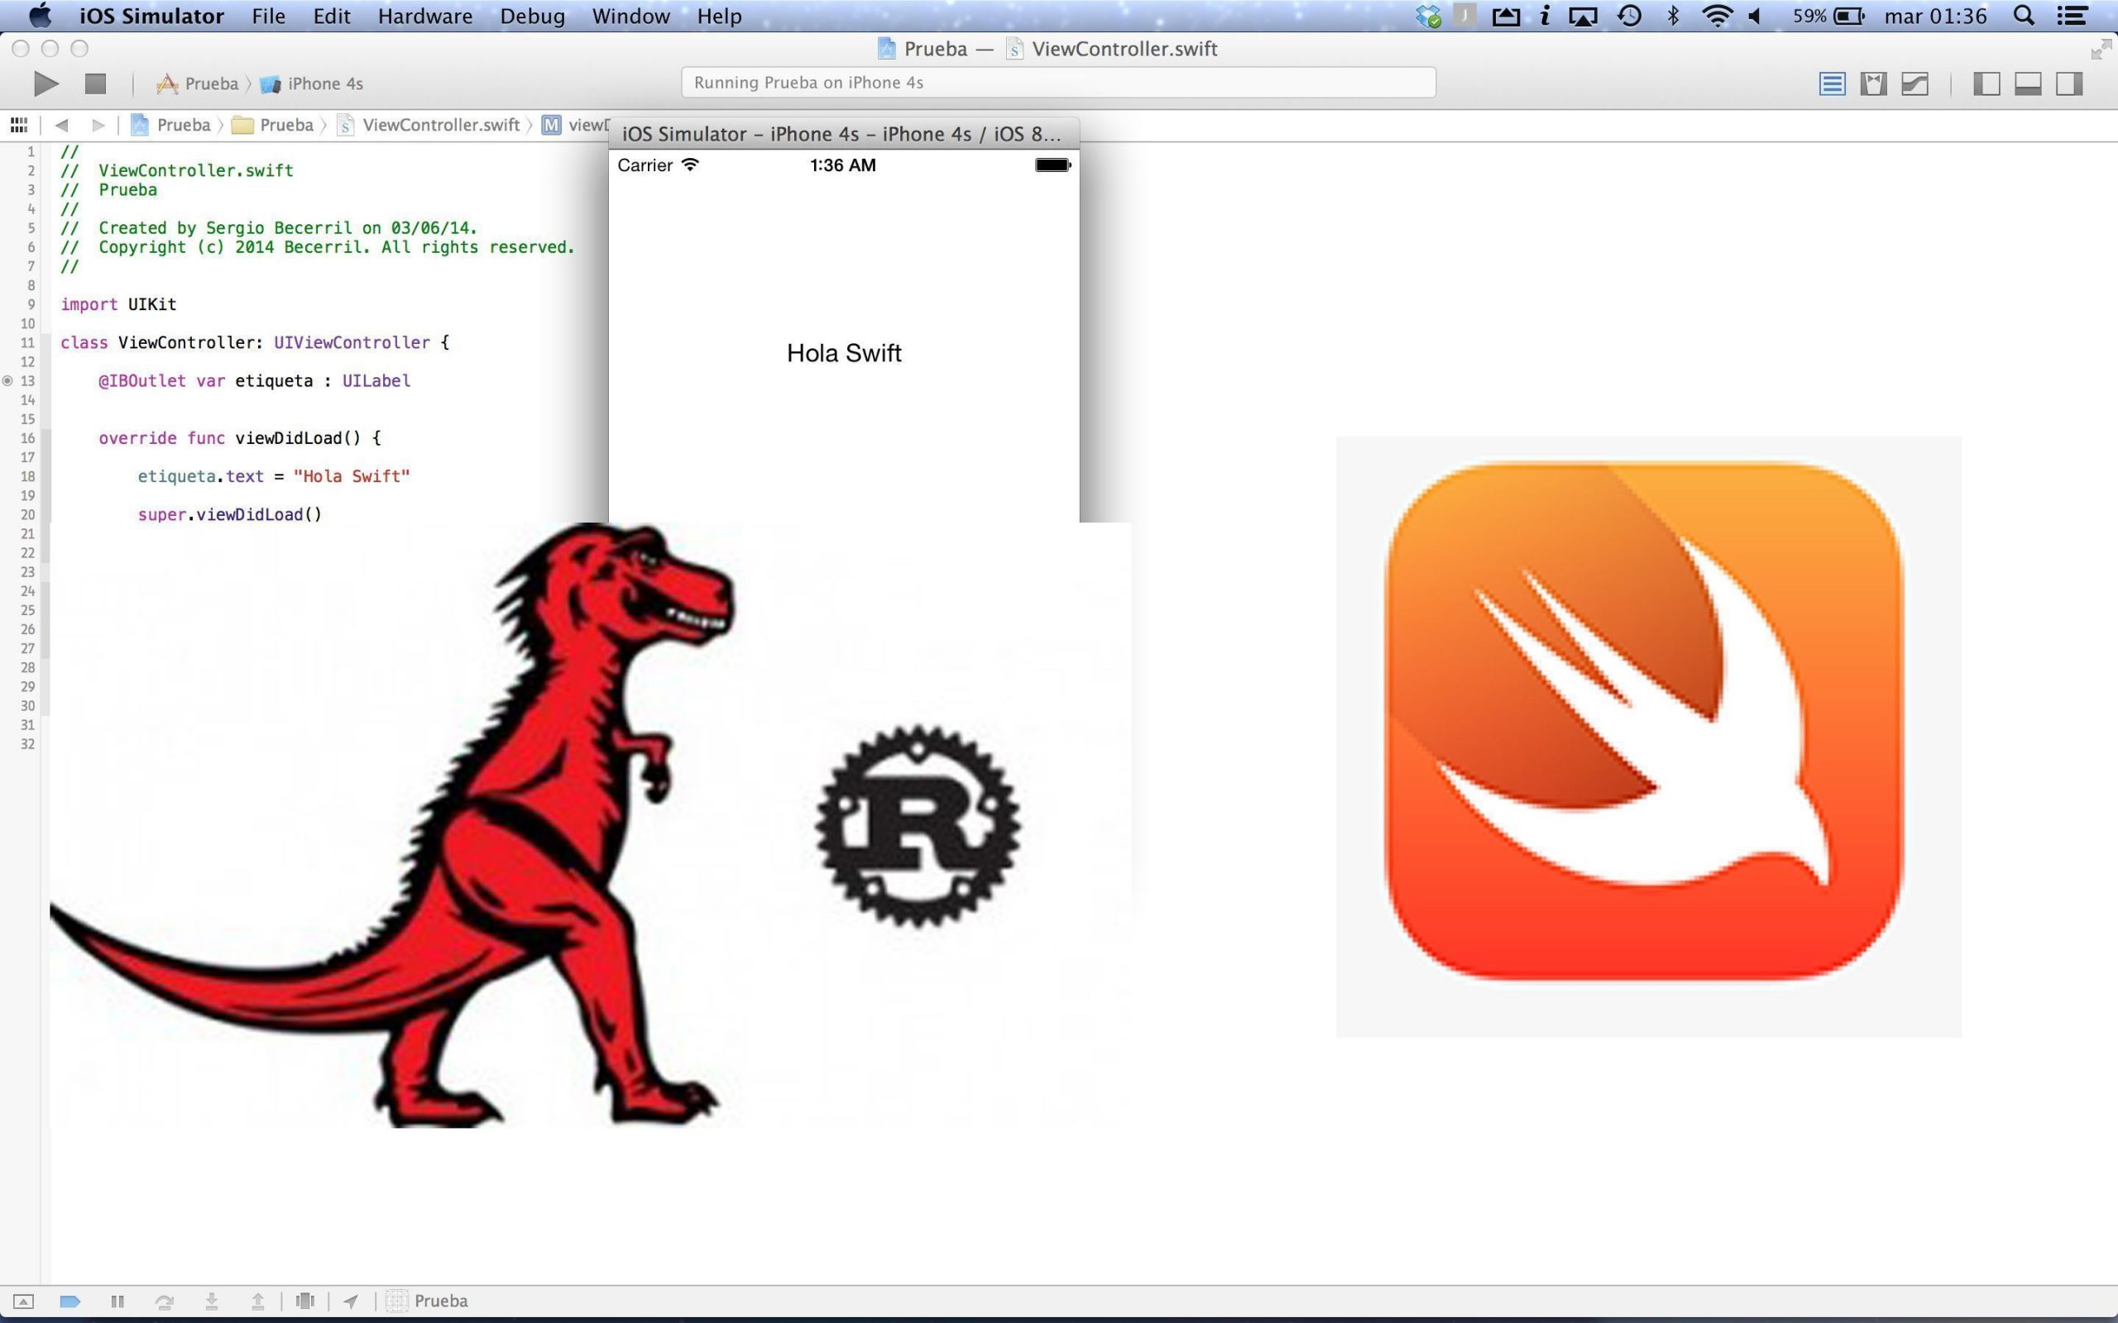This screenshot has height=1323, width=2118.
Task: Click the activity viewer showing Running Prueba
Action: point(1057,82)
